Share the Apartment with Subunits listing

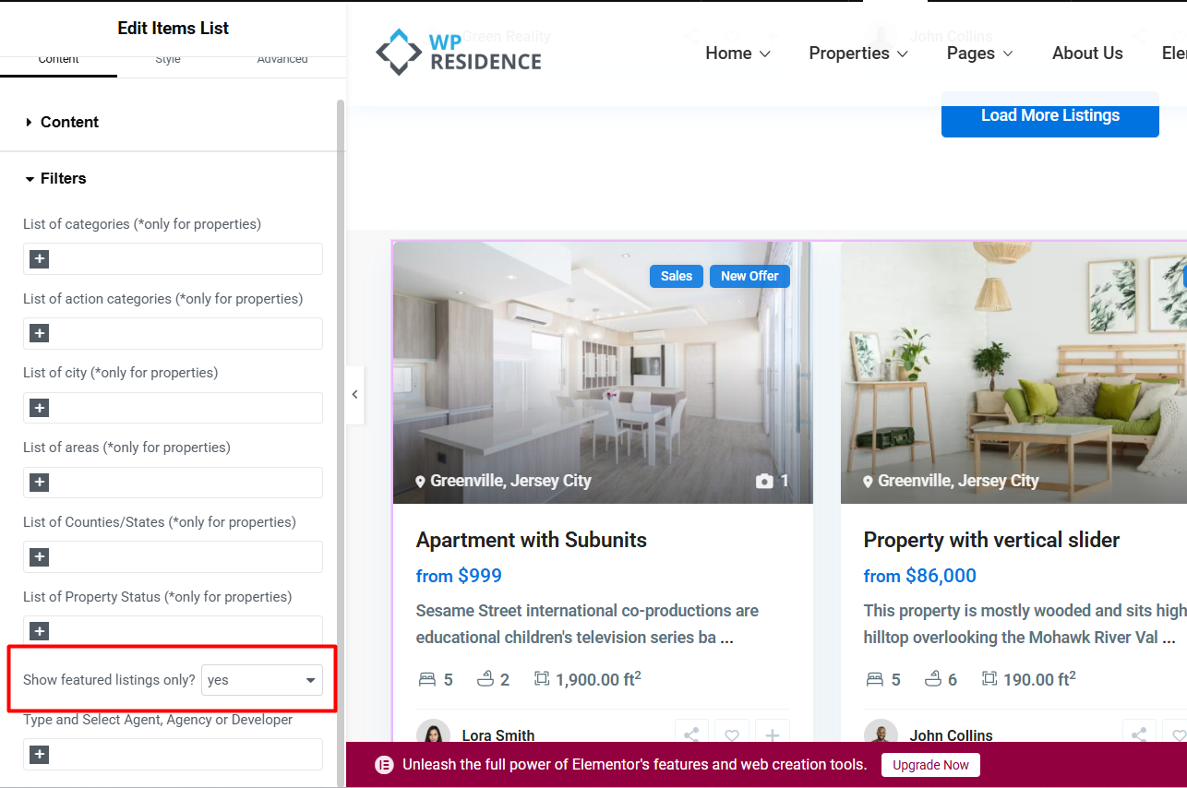point(691,735)
